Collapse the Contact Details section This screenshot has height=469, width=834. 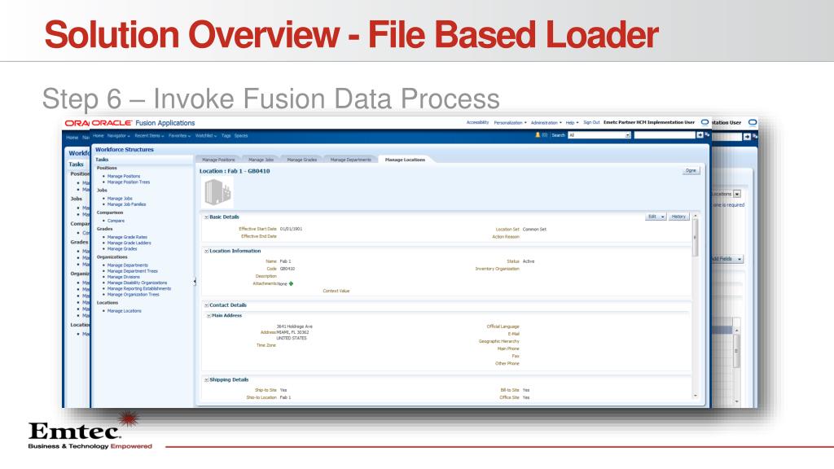tap(206, 305)
